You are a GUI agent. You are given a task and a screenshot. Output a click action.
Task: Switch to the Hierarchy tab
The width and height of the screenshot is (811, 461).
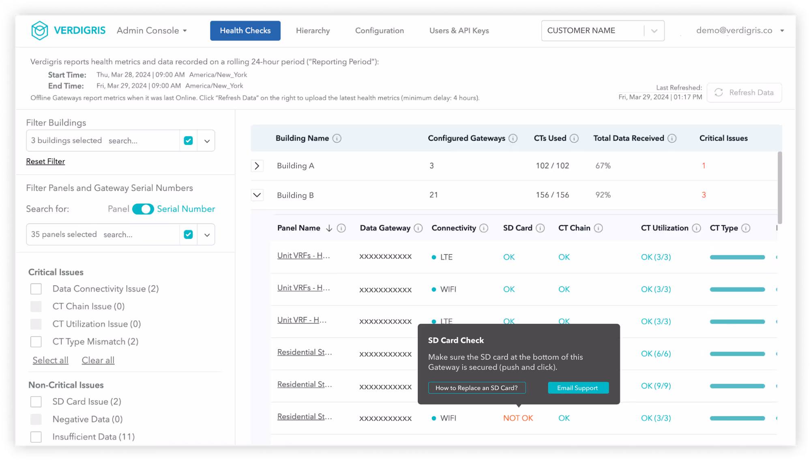313,31
